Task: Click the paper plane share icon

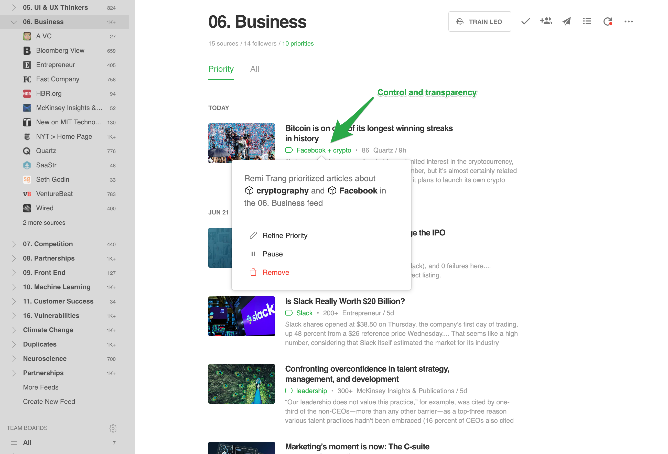Action: click(x=567, y=21)
